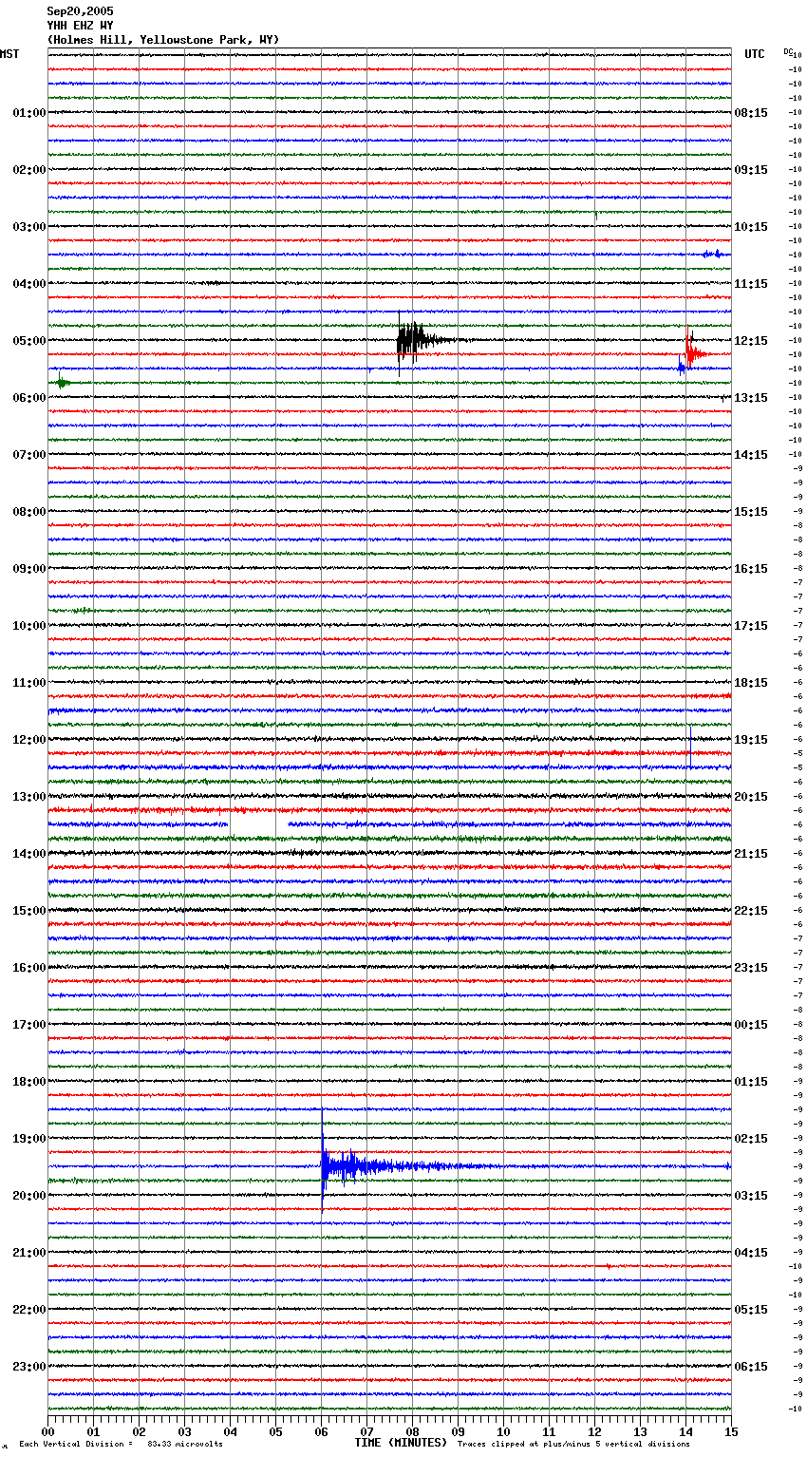Viewport: 807px width, 1457px height.
Task: Pick the UTC label "08:15"
Action: click(x=751, y=113)
